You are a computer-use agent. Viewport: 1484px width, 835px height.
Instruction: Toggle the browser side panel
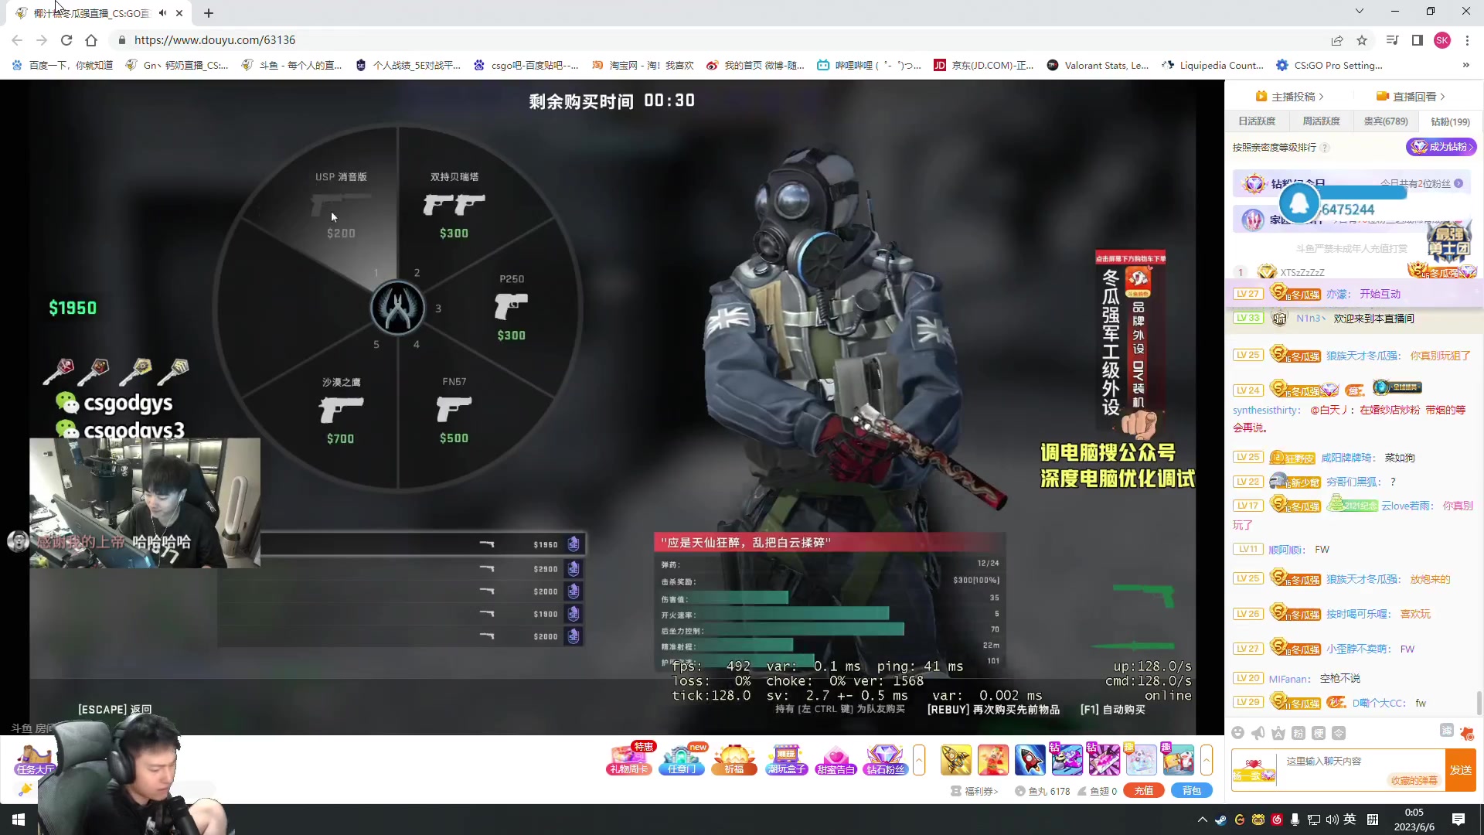1418,40
